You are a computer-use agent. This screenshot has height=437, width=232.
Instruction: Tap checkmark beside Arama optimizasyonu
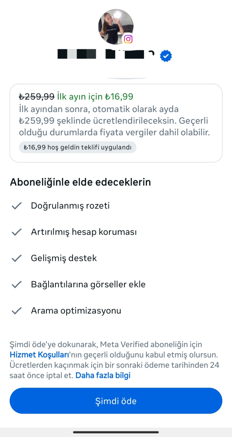pos(17,310)
